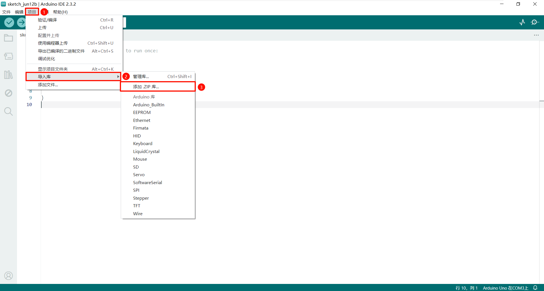The image size is (544, 291).
Task: Choose 验证/编译 from the menu
Action: tap(74, 20)
